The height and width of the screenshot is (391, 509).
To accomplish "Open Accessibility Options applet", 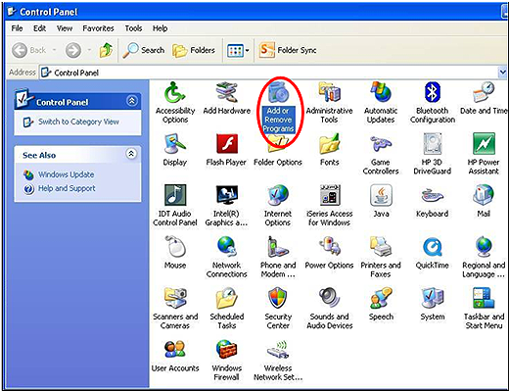I will pos(175,102).
